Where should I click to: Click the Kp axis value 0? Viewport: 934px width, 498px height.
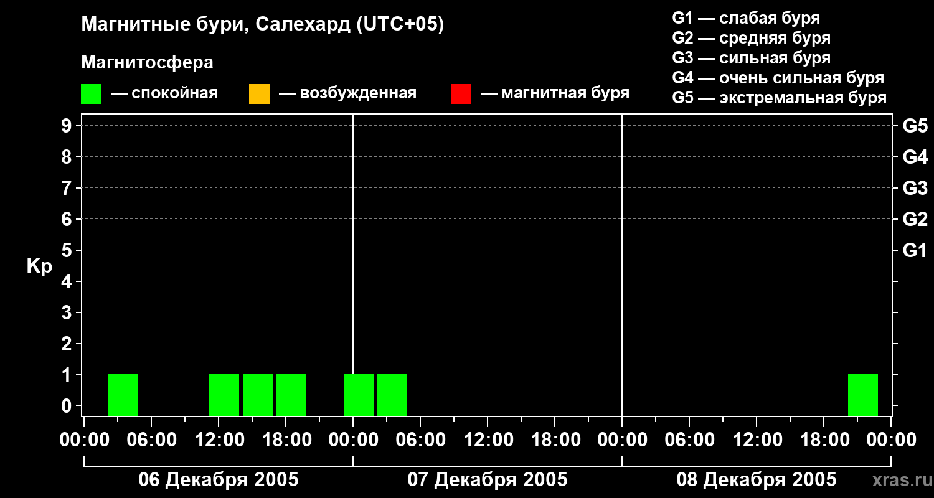[68, 406]
